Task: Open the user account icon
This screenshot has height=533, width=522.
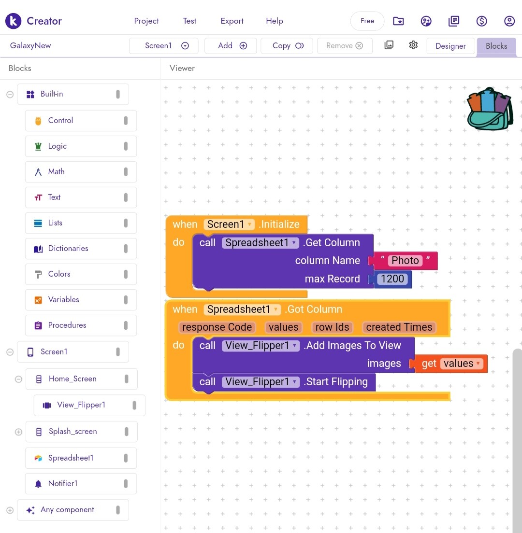Action: (509, 21)
